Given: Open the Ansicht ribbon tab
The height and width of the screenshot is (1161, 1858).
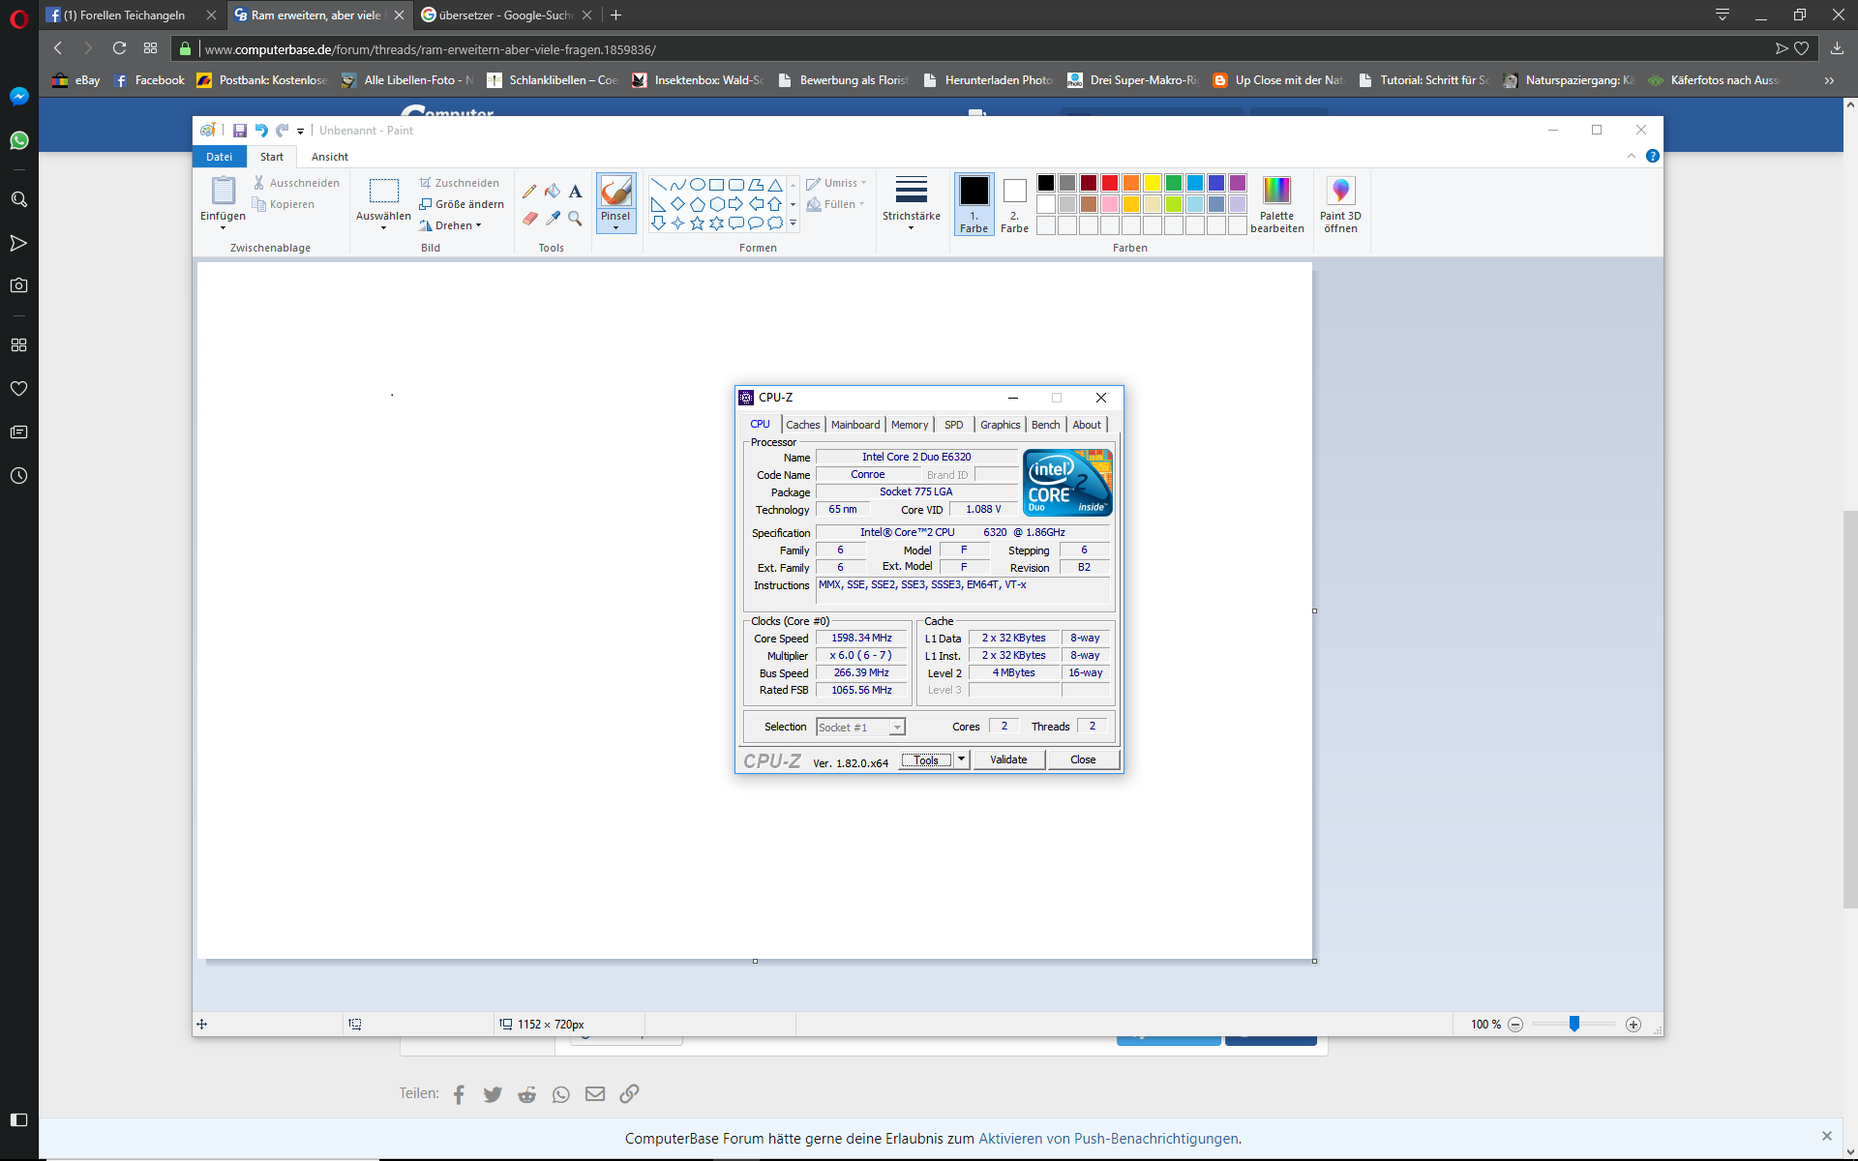Looking at the screenshot, I should 329,157.
